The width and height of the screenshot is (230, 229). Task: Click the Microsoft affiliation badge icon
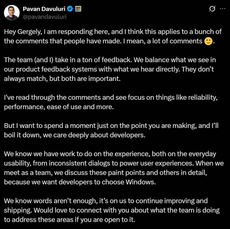pyautogui.click(x=78, y=9)
